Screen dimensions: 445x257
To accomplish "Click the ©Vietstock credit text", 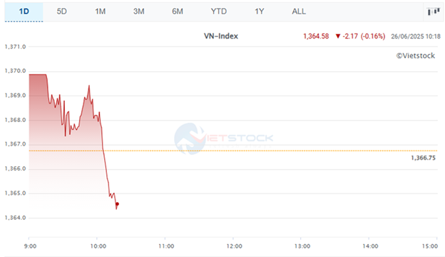I will 416,56.
